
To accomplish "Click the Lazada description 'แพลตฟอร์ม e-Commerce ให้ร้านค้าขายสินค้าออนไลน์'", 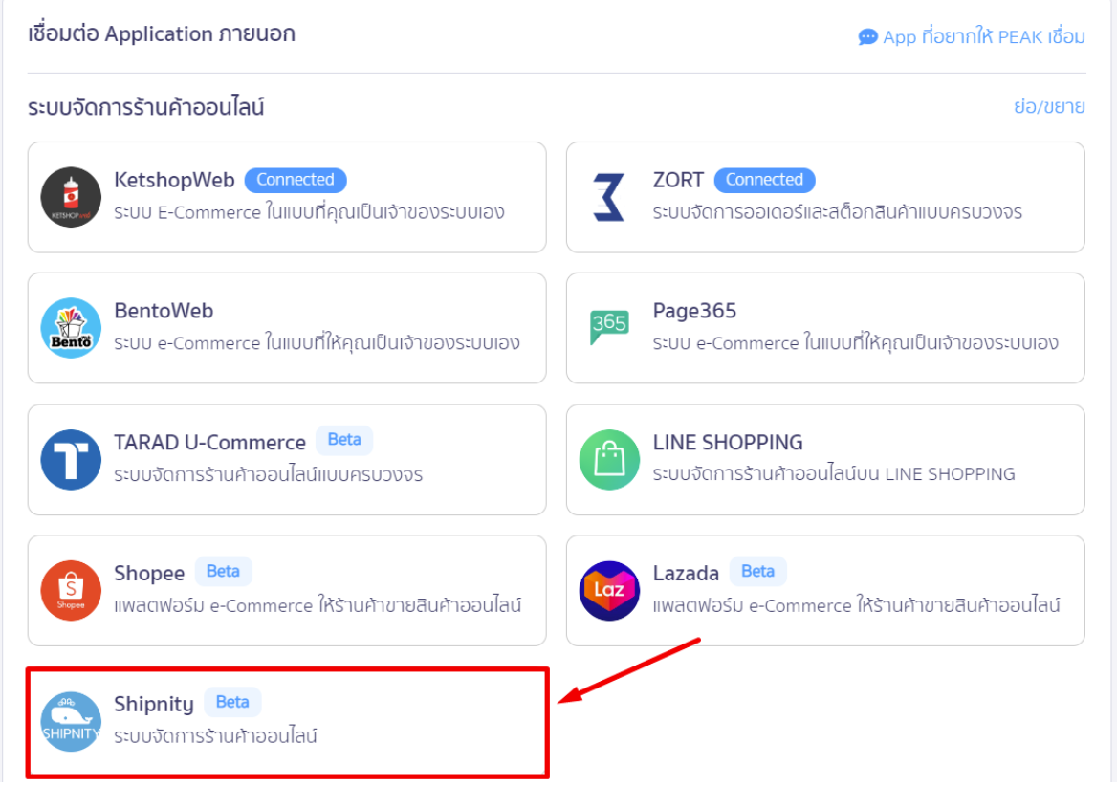I will point(856,605).
